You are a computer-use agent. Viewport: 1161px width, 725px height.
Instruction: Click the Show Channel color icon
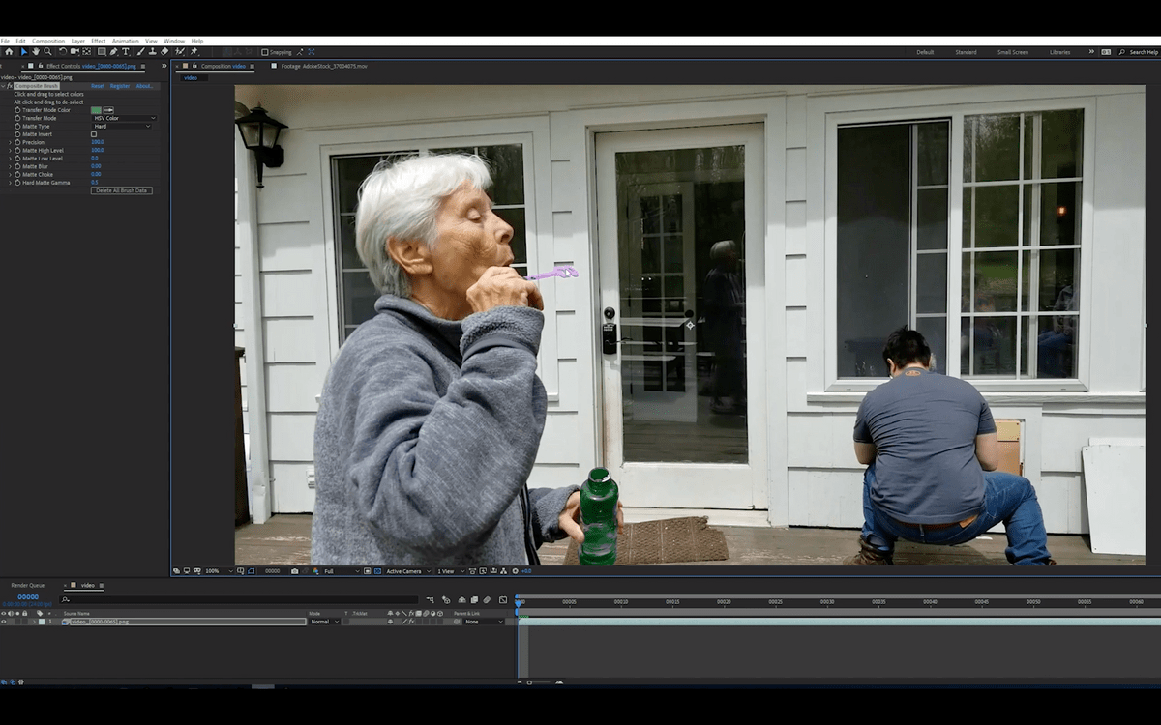[316, 571]
